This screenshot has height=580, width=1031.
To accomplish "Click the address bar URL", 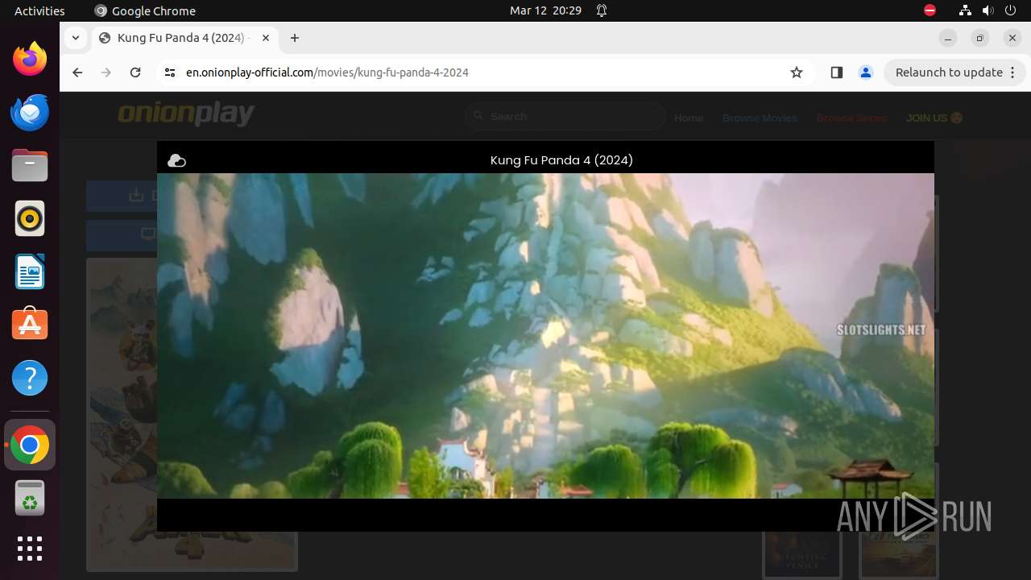I will tap(327, 72).
